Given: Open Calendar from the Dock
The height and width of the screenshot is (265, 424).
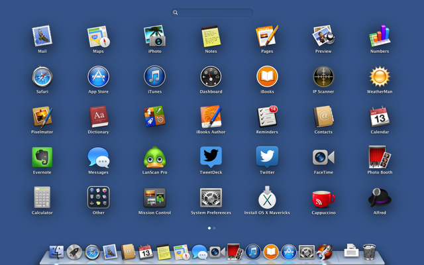Looking at the screenshot, I should pos(146,252).
